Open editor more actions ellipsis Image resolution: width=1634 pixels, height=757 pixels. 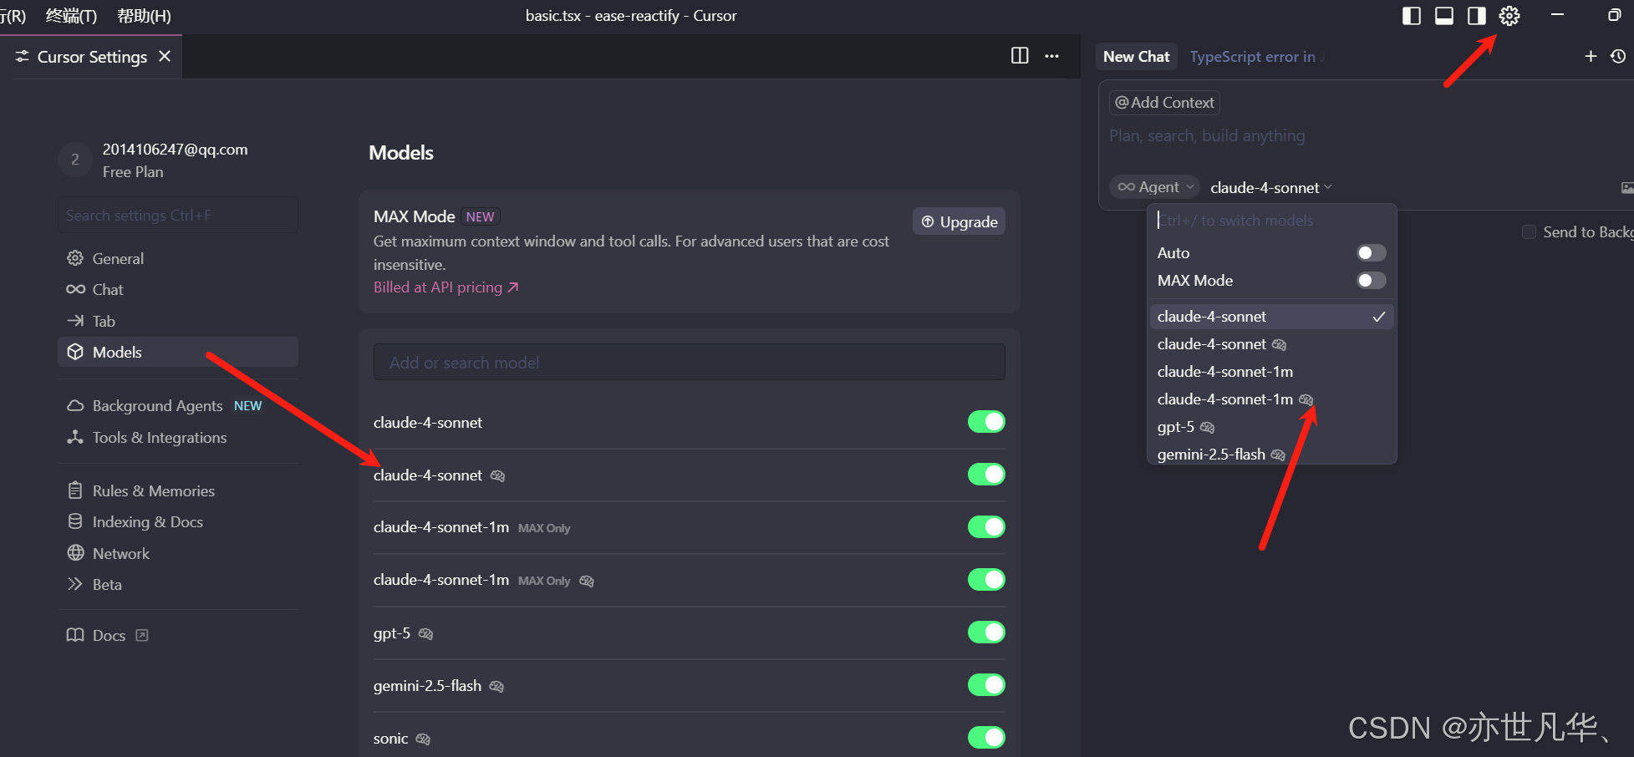(1051, 56)
